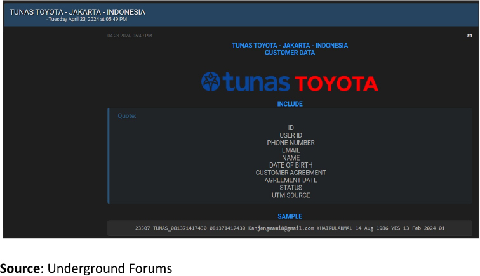Click the 'ID' line in the quote
This screenshot has width=480, height=276.
click(291, 128)
